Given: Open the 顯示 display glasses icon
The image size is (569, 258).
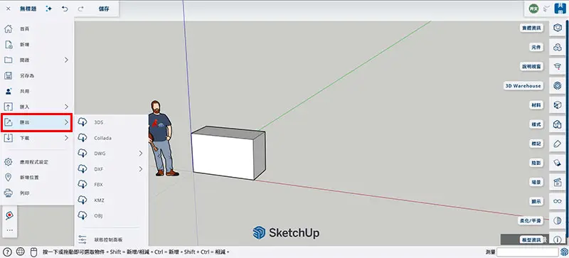Looking at the screenshot, I should click(558, 201).
